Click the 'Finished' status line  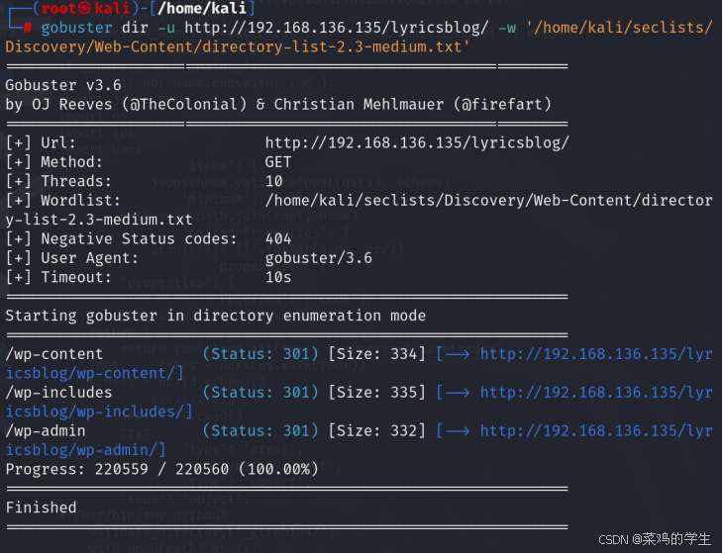[41, 507]
